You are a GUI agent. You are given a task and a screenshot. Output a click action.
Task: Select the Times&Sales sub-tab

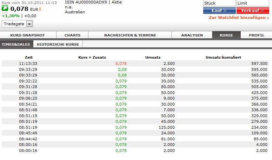pyautogui.click(x=16, y=44)
